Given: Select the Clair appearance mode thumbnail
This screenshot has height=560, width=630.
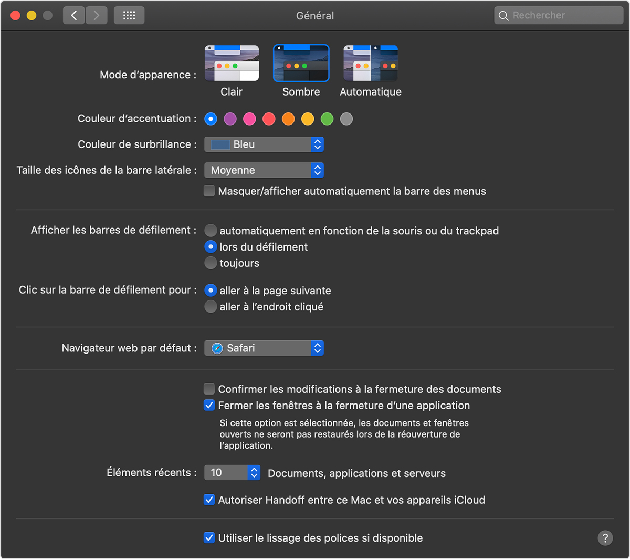Looking at the screenshot, I should [x=232, y=64].
